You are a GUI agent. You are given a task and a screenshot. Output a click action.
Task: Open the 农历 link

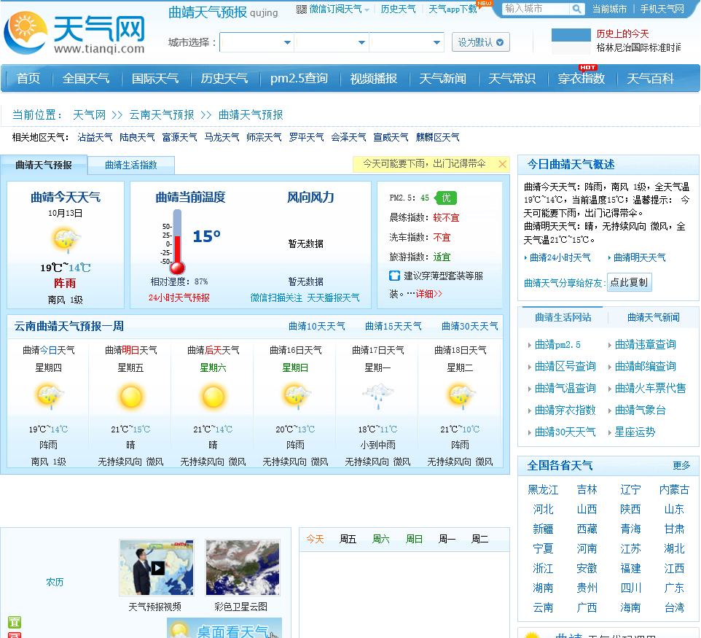coord(55,582)
